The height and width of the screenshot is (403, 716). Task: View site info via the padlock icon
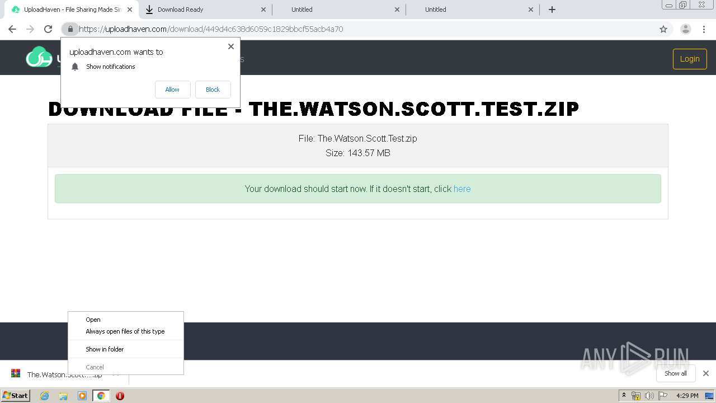pyautogui.click(x=70, y=29)
